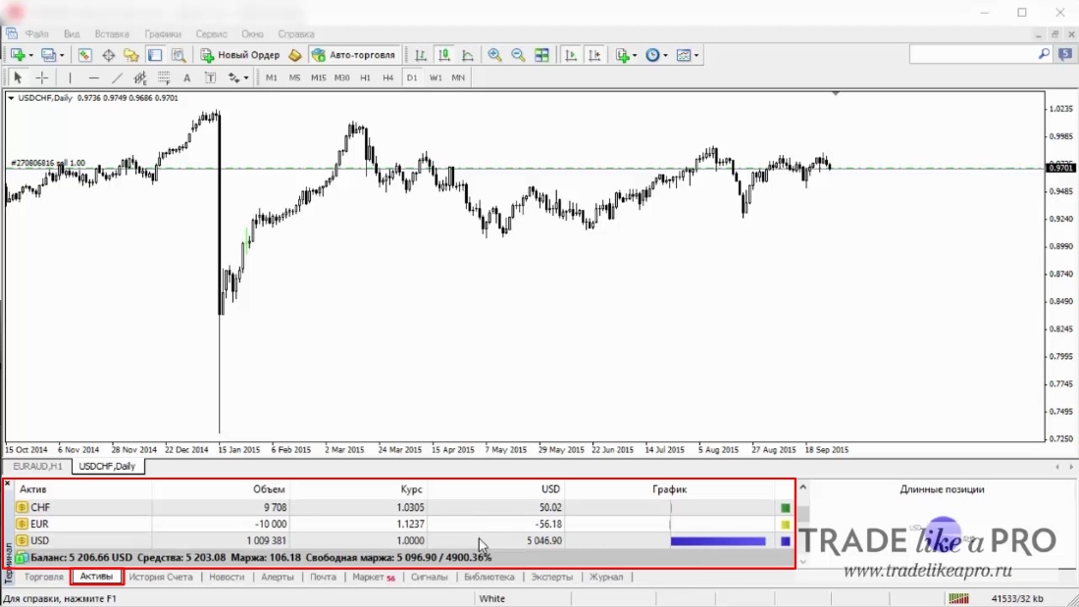Expand the New Chart dropdown arrow
Screen dimensions: 1079x607
pyautogui.click(x=31, y=55)
